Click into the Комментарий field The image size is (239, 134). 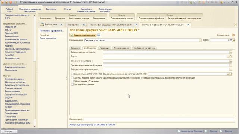point(159,119)
